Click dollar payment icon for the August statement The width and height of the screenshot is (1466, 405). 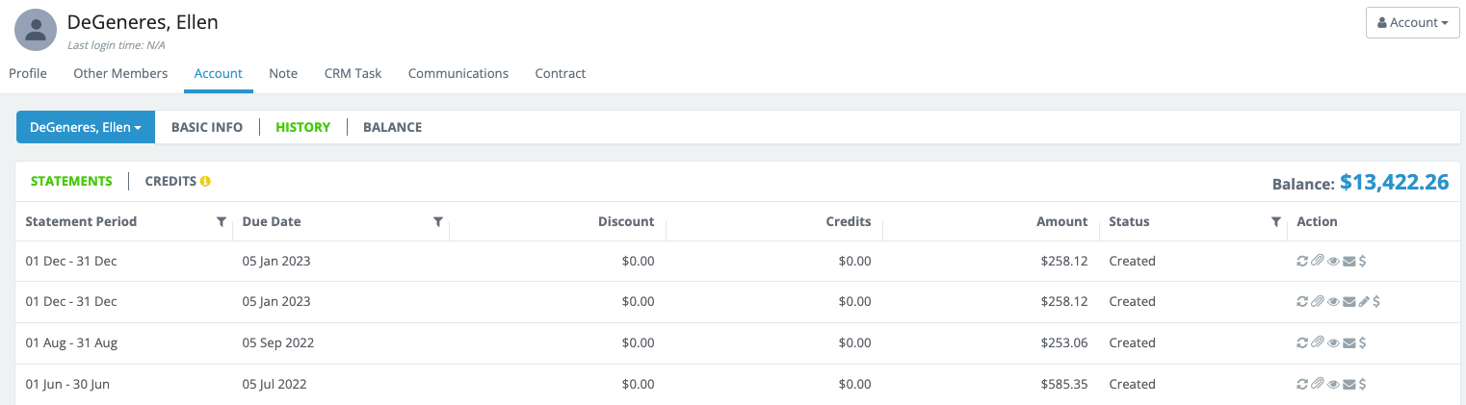click(x=1362, y=342)
